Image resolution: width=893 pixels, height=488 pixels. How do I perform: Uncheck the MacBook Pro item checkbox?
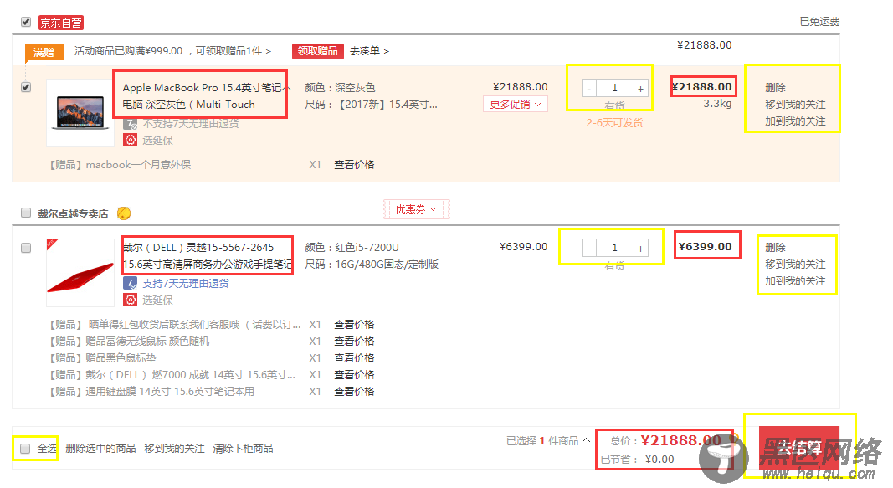26,87
